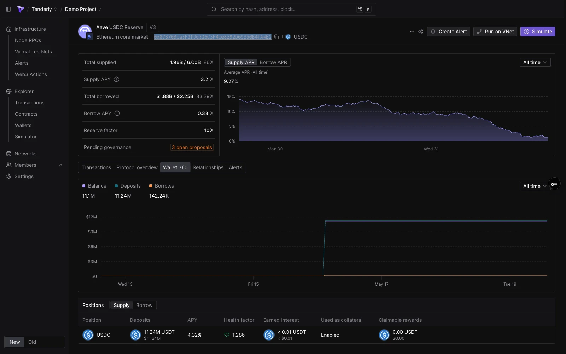Open the Relationships tab
The image size is (566, 354).
208,167
